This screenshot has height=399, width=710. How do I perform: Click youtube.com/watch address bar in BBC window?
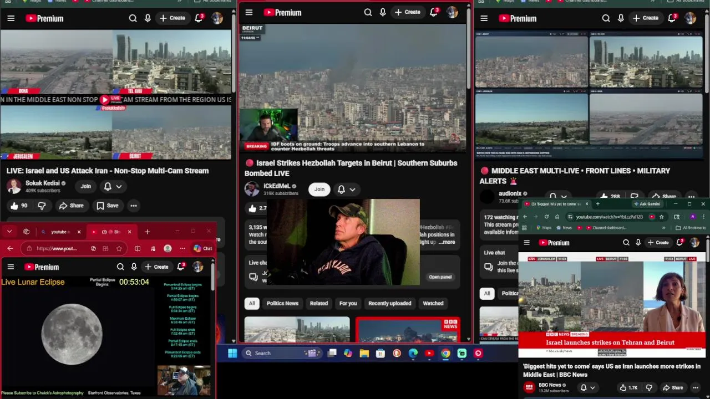click(609, 217)
